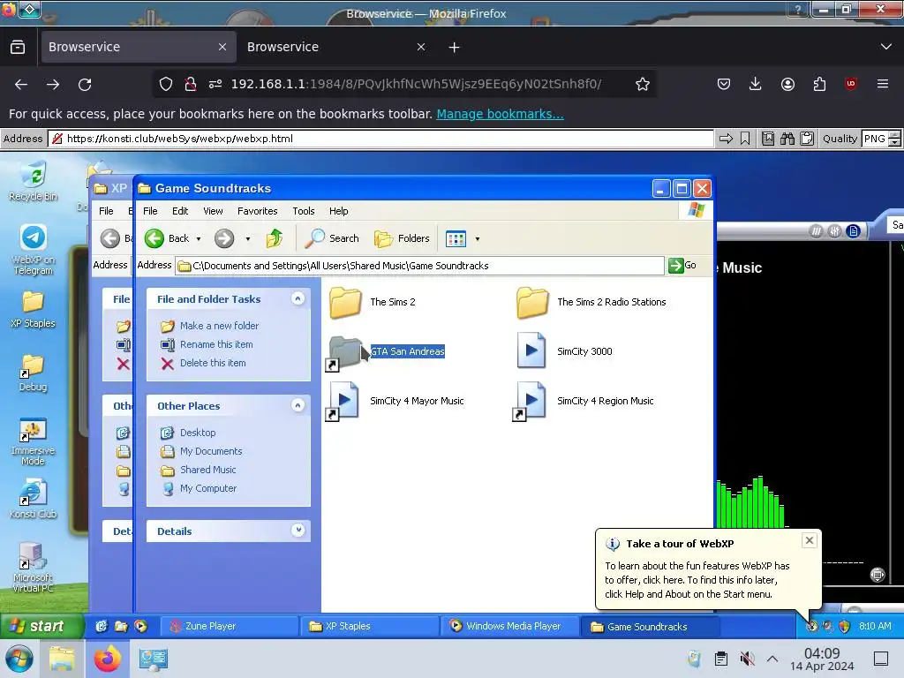Open Immersive Mode desktop shortcut
This screenshot has width=904, height=678.
click(33, 441)
